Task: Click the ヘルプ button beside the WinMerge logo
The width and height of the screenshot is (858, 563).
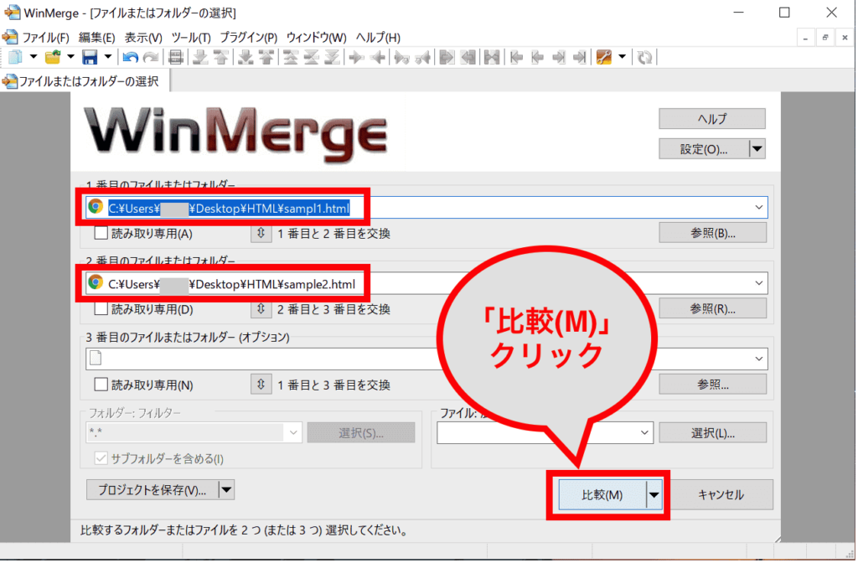Action: tap(712, 119)
